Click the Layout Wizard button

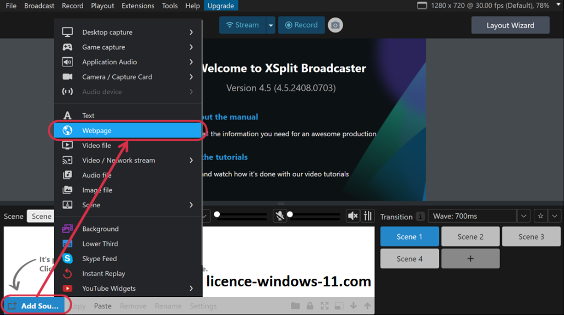click(510, 25)
